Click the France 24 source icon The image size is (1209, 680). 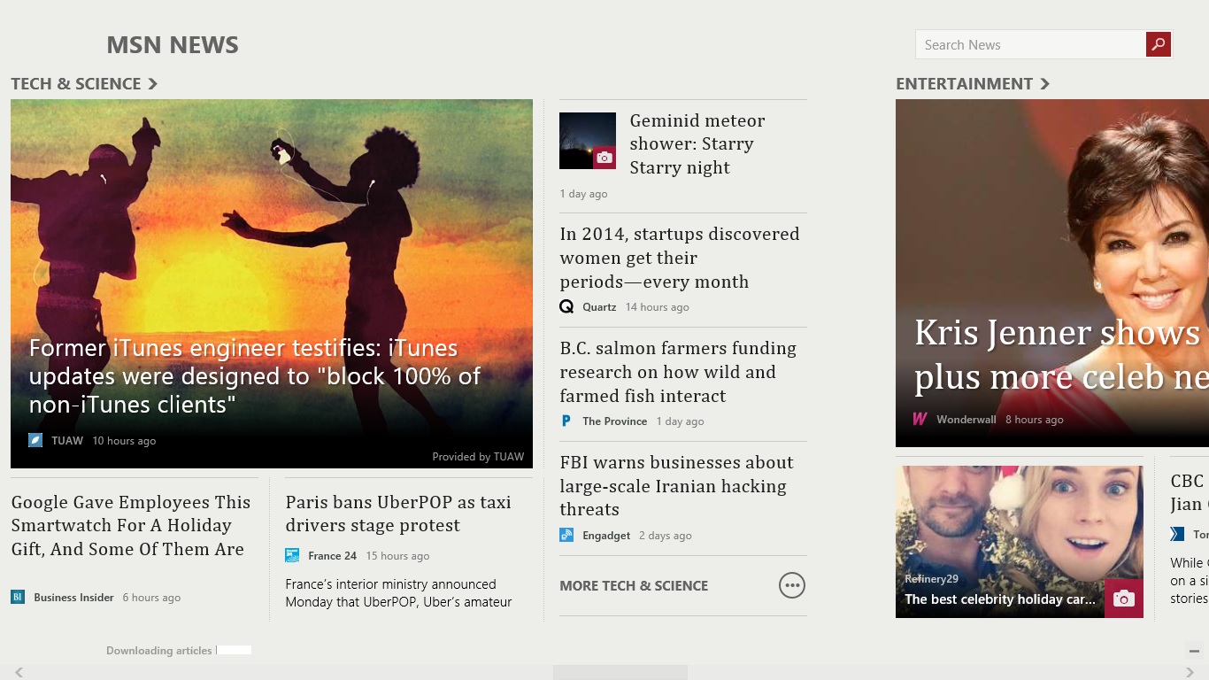(292, 555)
